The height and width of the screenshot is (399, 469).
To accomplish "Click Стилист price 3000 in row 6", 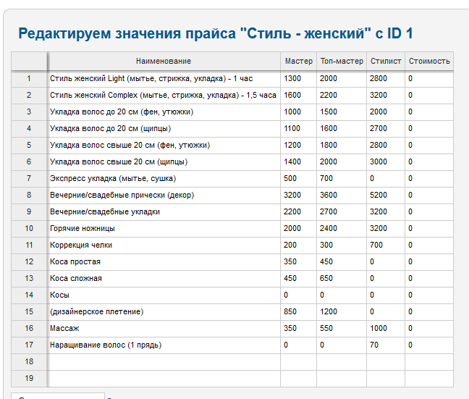I will pos(386,162).
